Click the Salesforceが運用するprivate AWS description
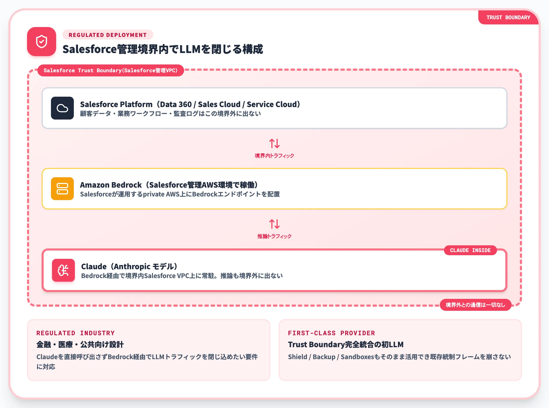The image size is (549, 408). click(180, 194)
